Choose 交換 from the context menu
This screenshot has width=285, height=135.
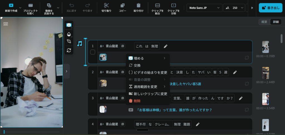point(137,65)
